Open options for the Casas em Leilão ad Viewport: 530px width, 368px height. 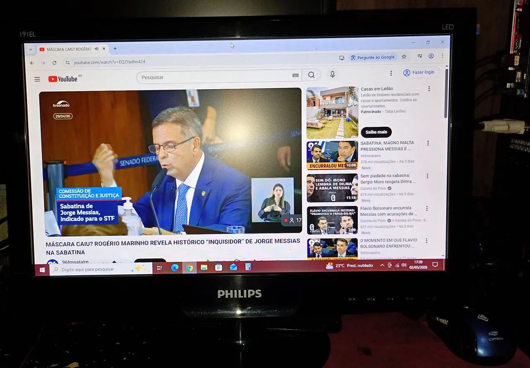[x=429, y=88]
